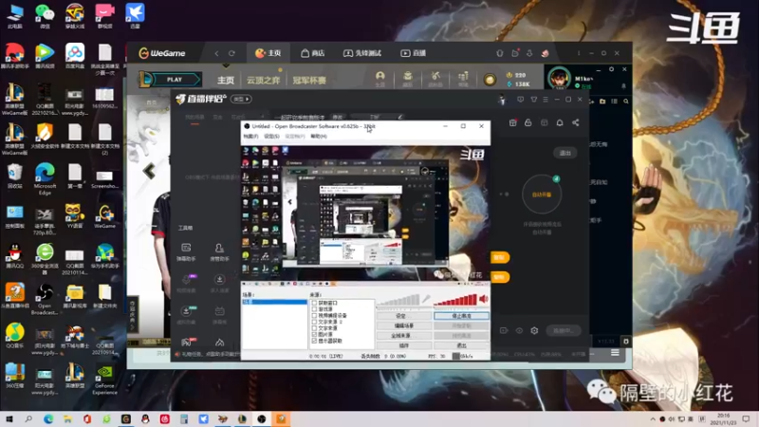This screenshot has height=427, width=759.
Task: Click the League of Legends loot icon
Action: pos(408,78)
